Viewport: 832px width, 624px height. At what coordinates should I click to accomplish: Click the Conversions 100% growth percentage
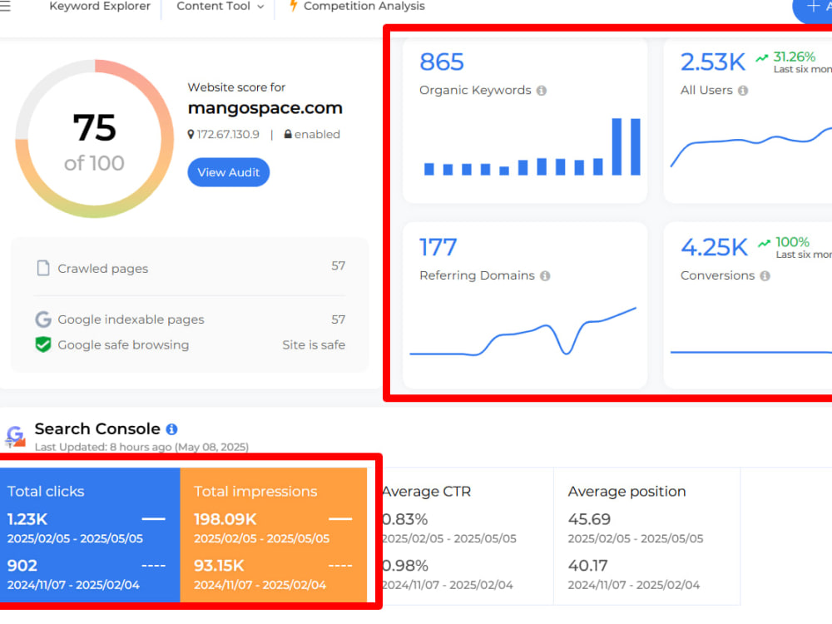[792, 242]
